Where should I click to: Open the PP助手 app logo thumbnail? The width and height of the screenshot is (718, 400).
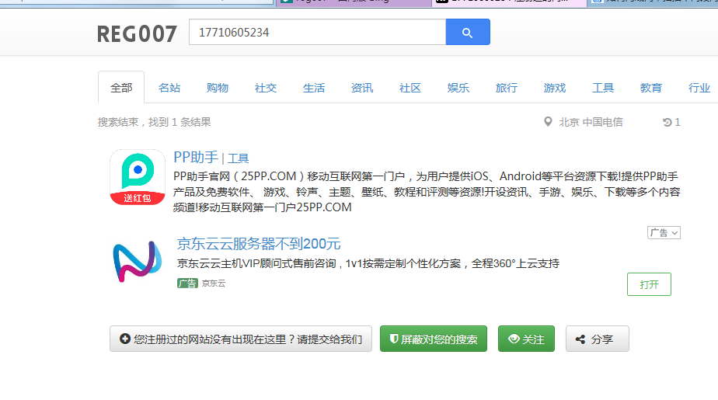[138, 177]
